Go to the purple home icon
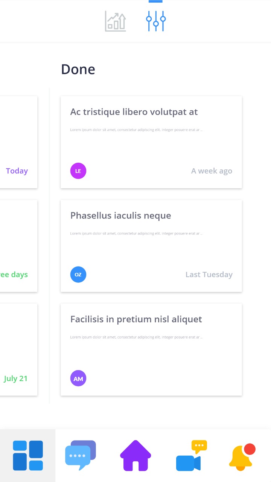Screen dimensions: 271x482 [135, 455]
